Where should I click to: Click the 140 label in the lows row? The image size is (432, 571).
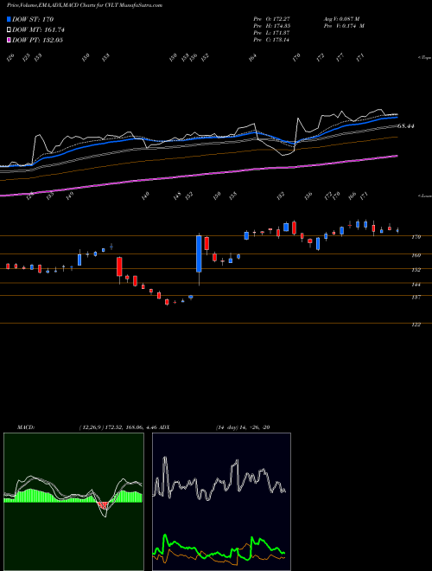145,196
